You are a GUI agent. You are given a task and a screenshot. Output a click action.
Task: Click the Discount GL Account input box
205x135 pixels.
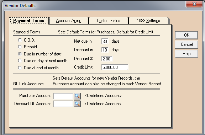click(x=63, y=104)
